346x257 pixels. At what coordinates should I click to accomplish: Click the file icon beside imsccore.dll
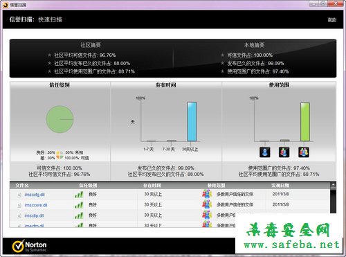click(19, 205)
